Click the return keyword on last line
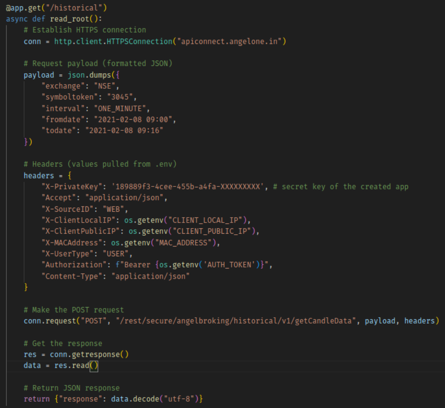 pos(37,399)
